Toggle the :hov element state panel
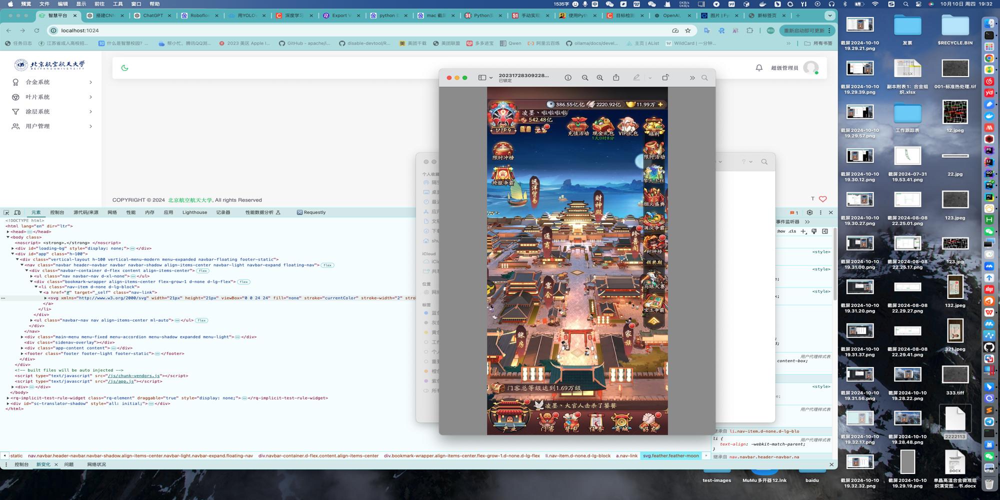 click(x=781, y=231)
